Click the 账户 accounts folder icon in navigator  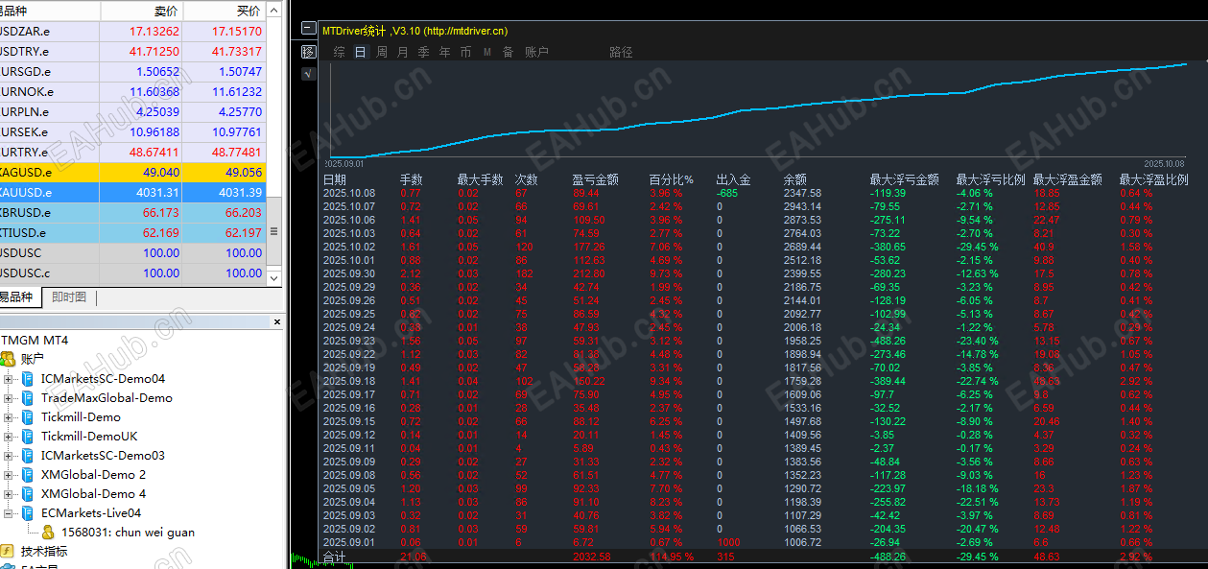tap(8, 359)
